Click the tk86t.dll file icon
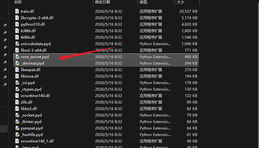259x148 pixels. point(17,37)
